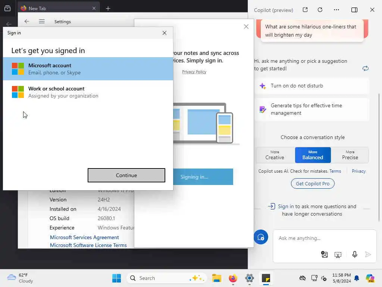Refresh the Copilot pane
Screen dimensions: 382x287
click(320, 10)
